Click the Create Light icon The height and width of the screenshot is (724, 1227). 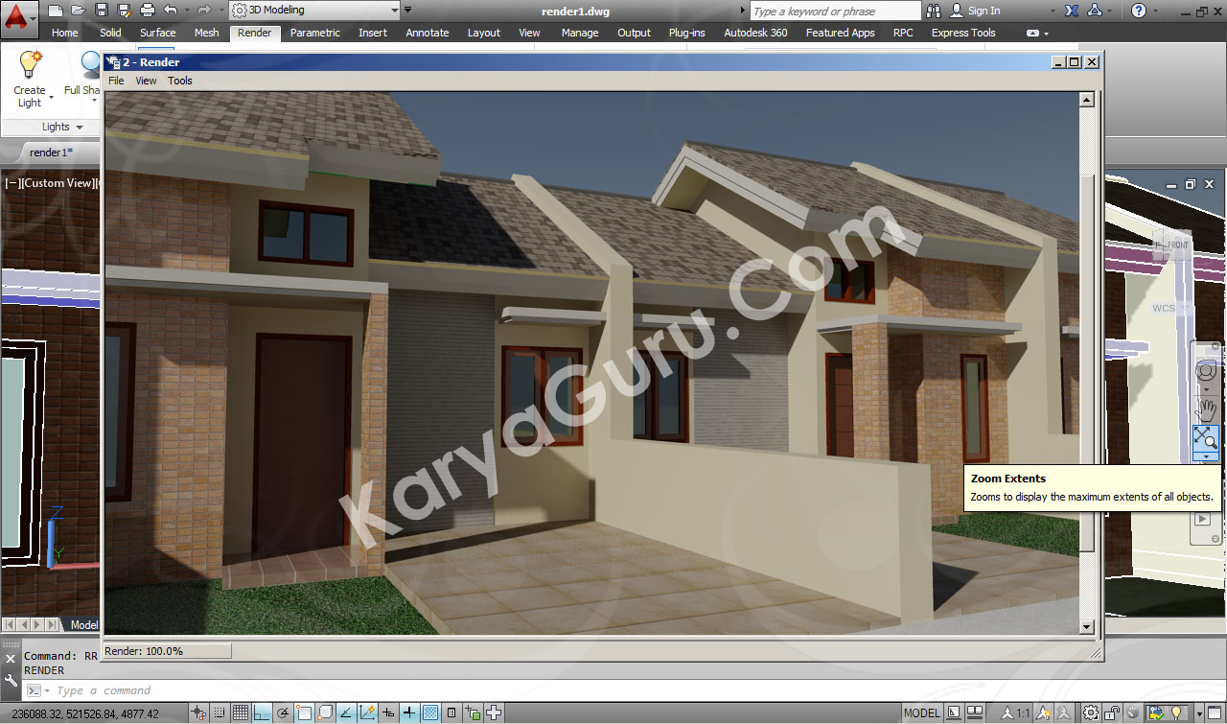(30, 65)
